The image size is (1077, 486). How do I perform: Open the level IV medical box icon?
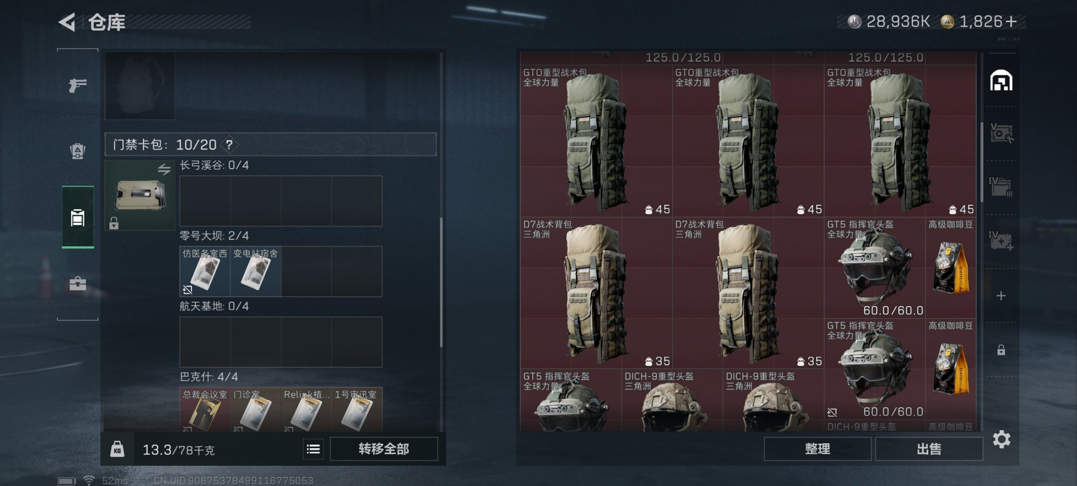click(x=1001, y=241)
